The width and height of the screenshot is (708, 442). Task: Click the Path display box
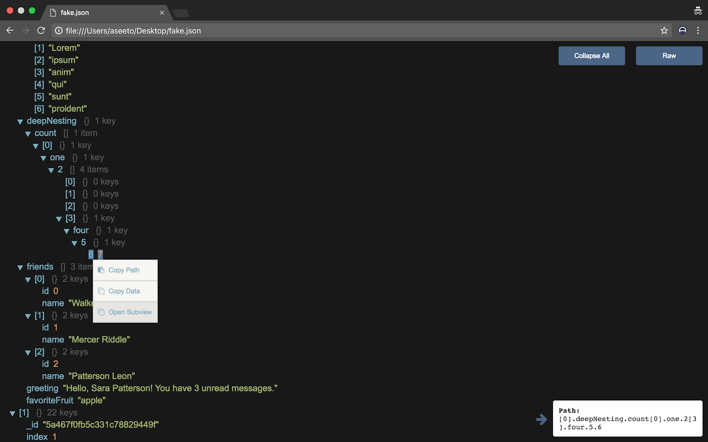coord(628,420)
